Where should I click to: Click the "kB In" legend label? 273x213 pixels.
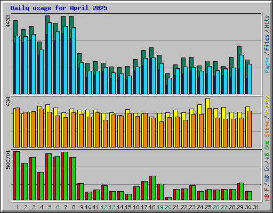[x=267, y=173]
